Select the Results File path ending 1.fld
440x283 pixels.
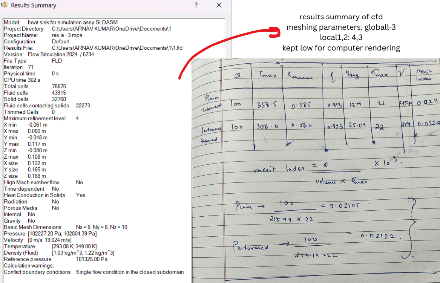pos(117,48)
